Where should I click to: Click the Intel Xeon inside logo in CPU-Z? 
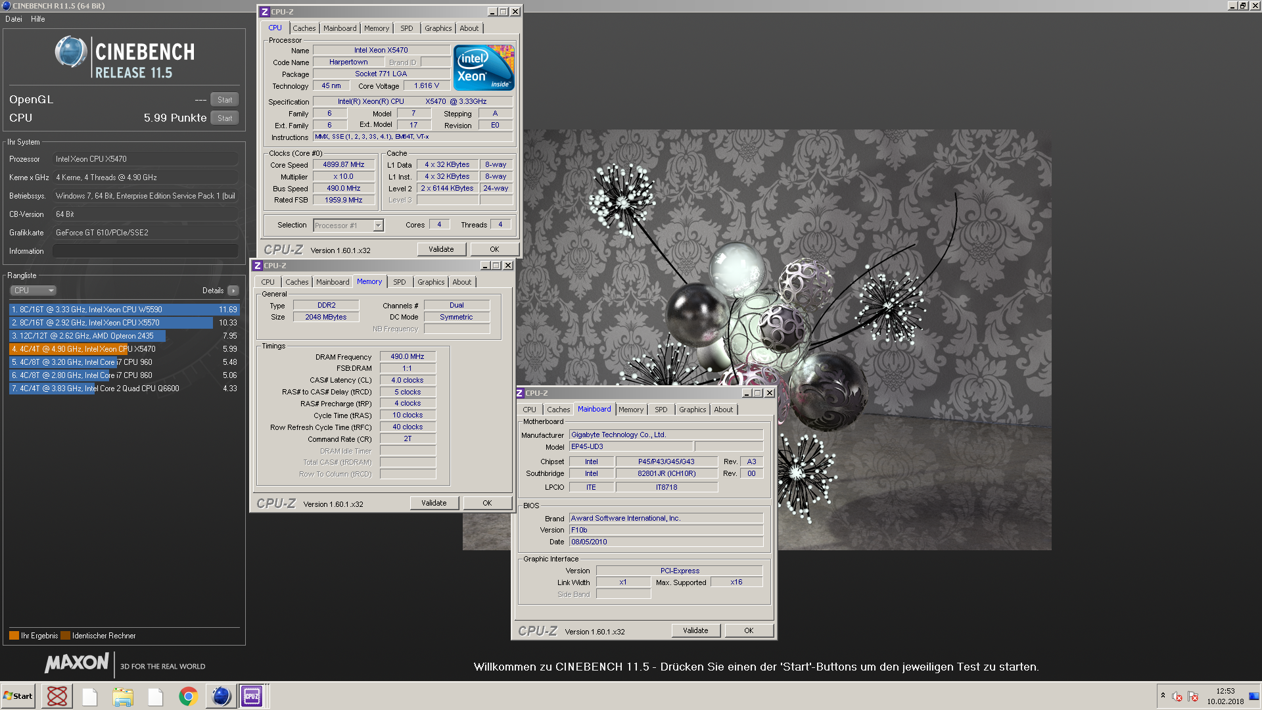[484, 68]
